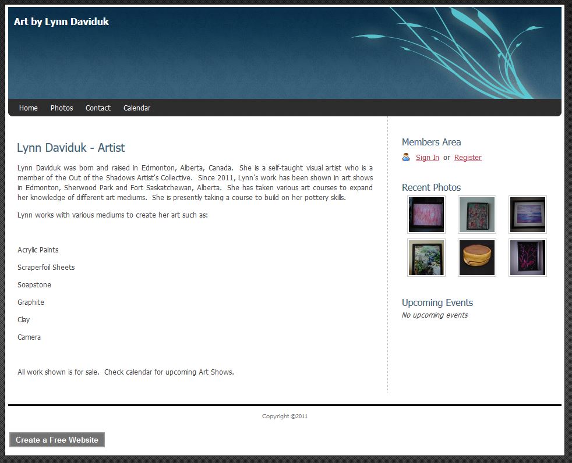This screenshot has width=572, height=463.
Task: Click the Recent Photos heading
Action: (x=431, y=187)
